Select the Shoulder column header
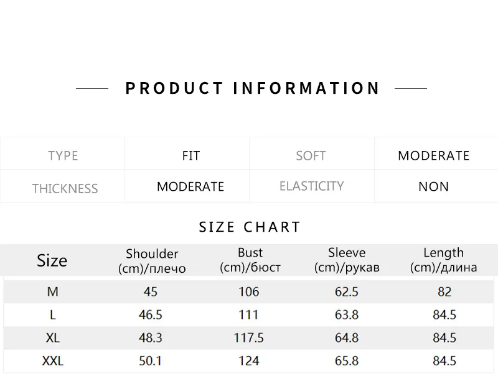Image resolution: width=498 pixels, height=379 pixels. tap(152, 261)
